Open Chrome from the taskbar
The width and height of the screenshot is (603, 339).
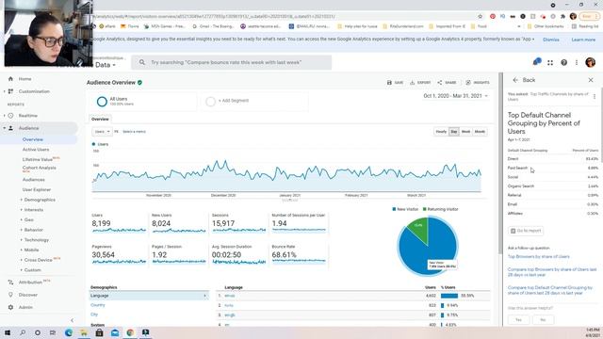point(130,332)
